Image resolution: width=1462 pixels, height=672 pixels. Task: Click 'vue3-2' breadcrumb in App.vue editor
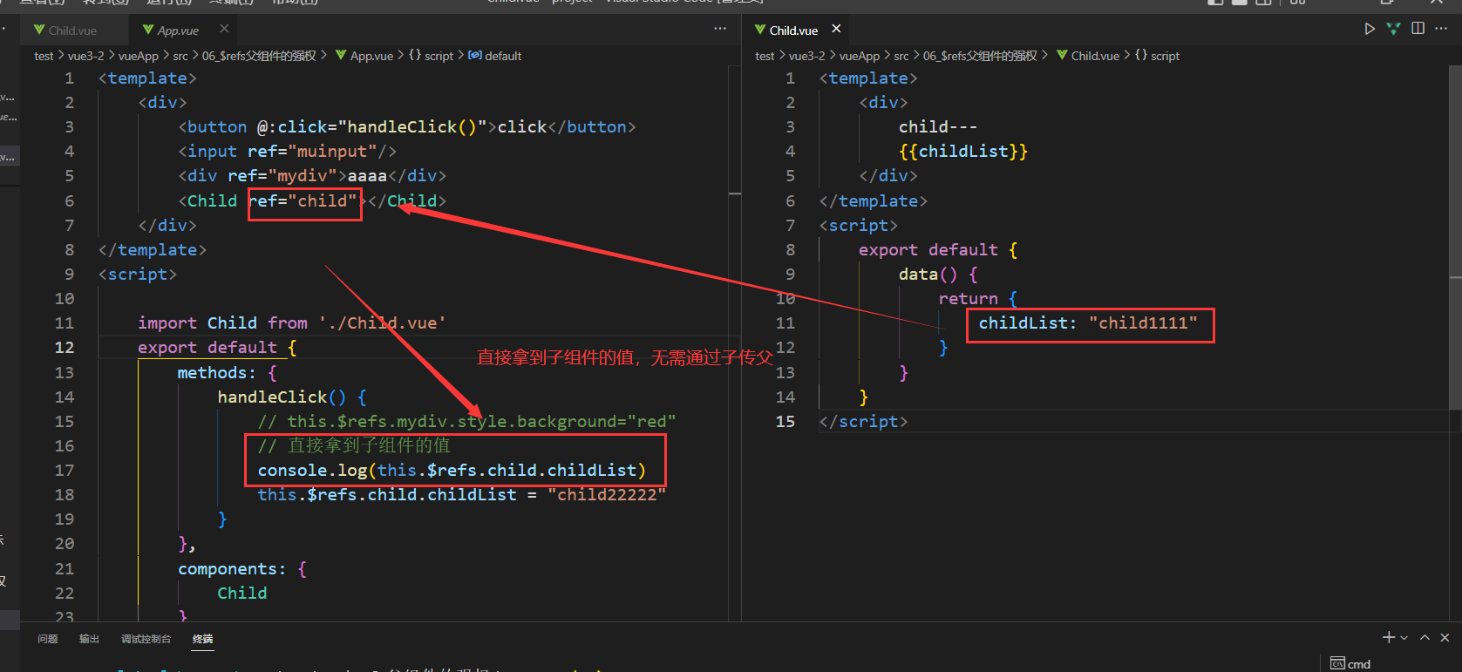click(x=85, y=56)
